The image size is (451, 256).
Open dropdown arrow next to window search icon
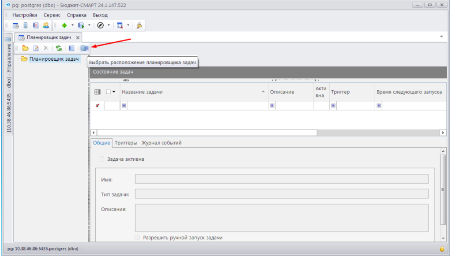[128, 25]
